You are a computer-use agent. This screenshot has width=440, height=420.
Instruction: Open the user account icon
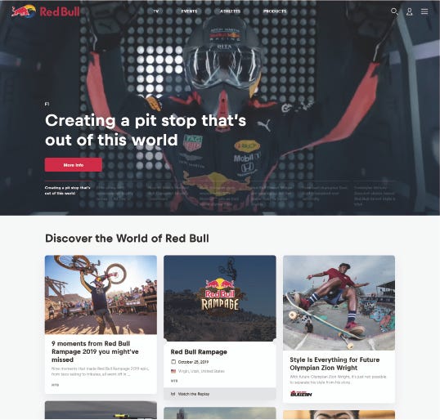coord(410,11)
